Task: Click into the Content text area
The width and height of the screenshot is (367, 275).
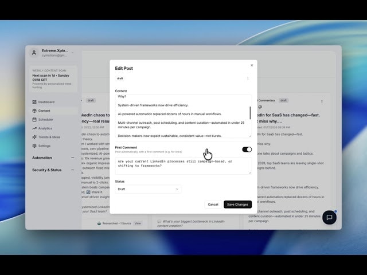Action: 183,116
